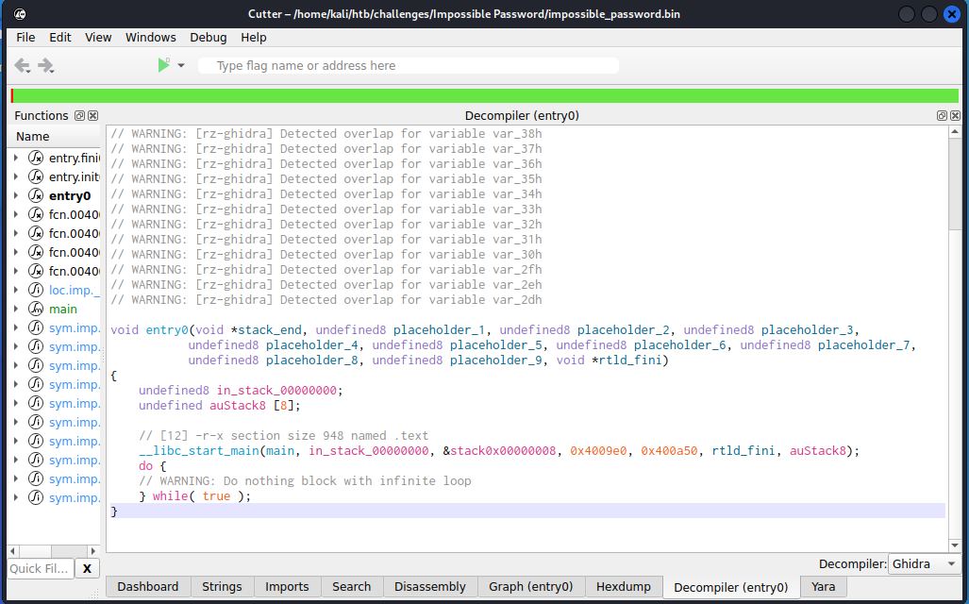The height and width of the screenshot is (604, 969).
Task: Select entry.fini in the Functions list
Action: tap(75, 159)
